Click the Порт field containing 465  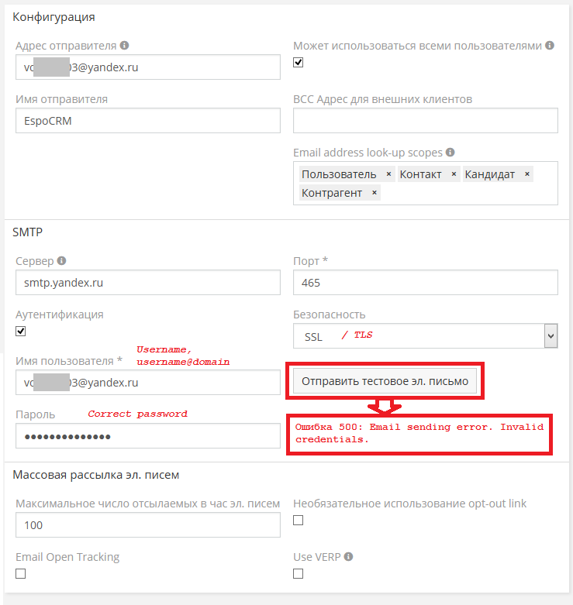pyautogui.click(x=425, y=283)
